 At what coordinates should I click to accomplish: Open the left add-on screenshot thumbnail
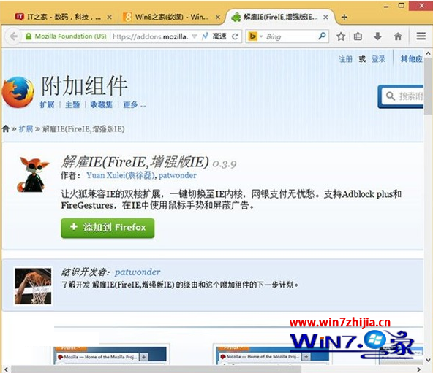pos(111,355)
